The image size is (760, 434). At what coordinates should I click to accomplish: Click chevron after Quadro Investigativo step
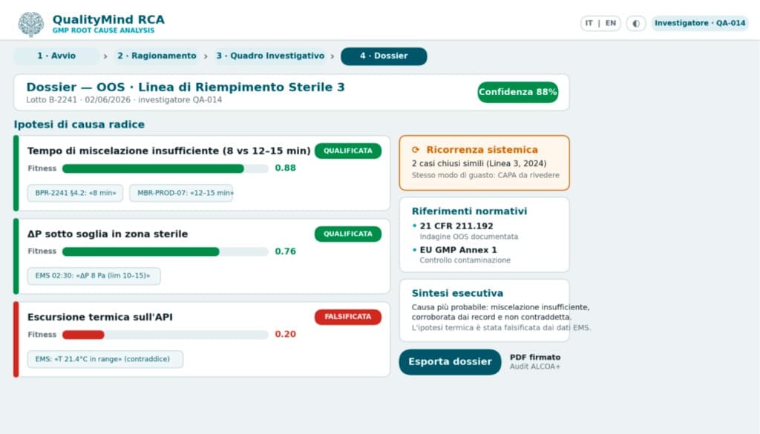[332, 56]
